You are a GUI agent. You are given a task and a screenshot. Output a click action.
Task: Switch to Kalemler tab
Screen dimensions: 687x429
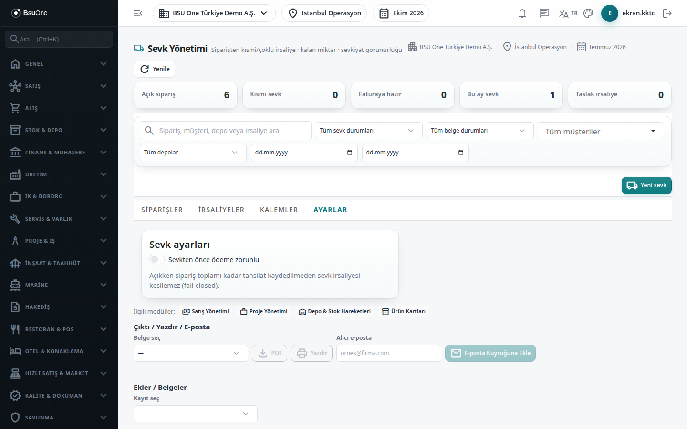click(279, 210)
